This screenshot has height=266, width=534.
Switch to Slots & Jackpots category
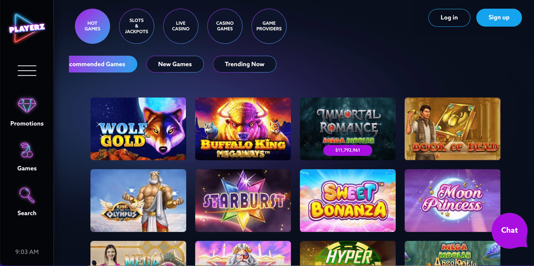(x=137, y=26)
